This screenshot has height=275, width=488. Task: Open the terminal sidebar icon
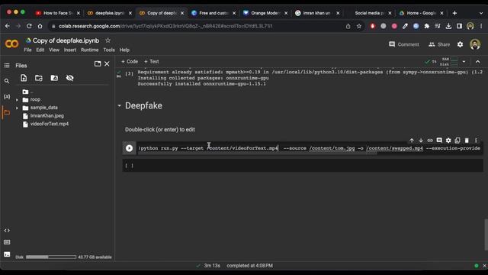pos(7,254)
